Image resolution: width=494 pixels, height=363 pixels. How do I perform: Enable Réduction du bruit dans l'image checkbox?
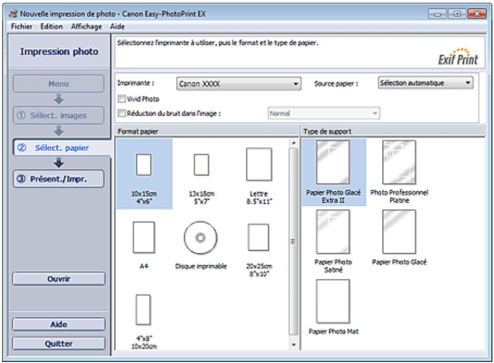pos(122,113)
